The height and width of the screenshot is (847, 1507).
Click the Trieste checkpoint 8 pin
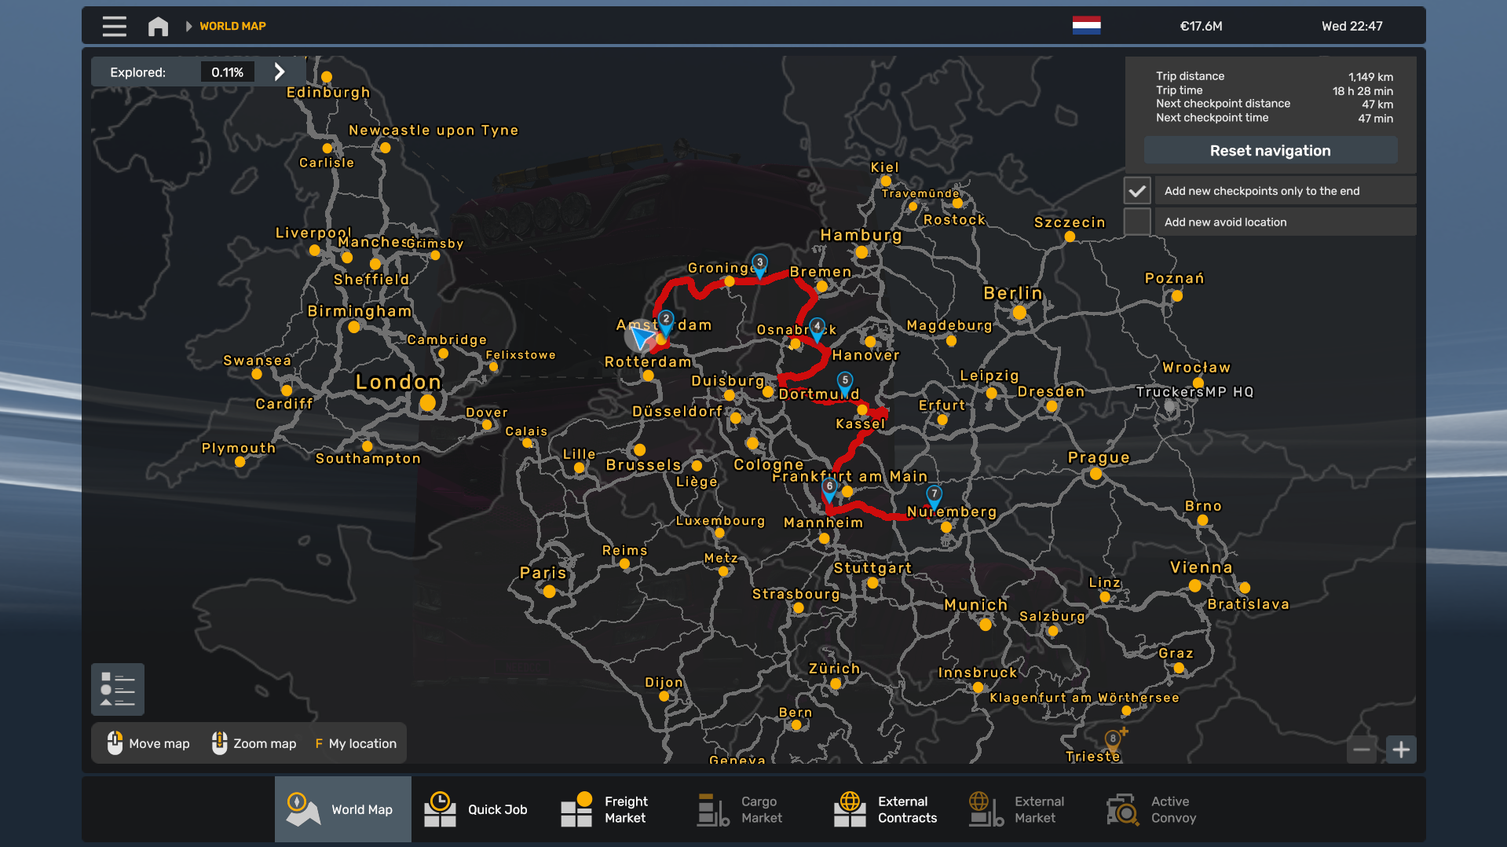click(x=1113, y=739)
